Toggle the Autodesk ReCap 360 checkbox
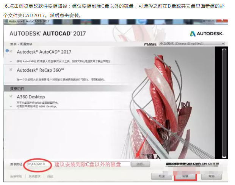The height and width of the screenshot is (185, 235). tap(11, 70)
